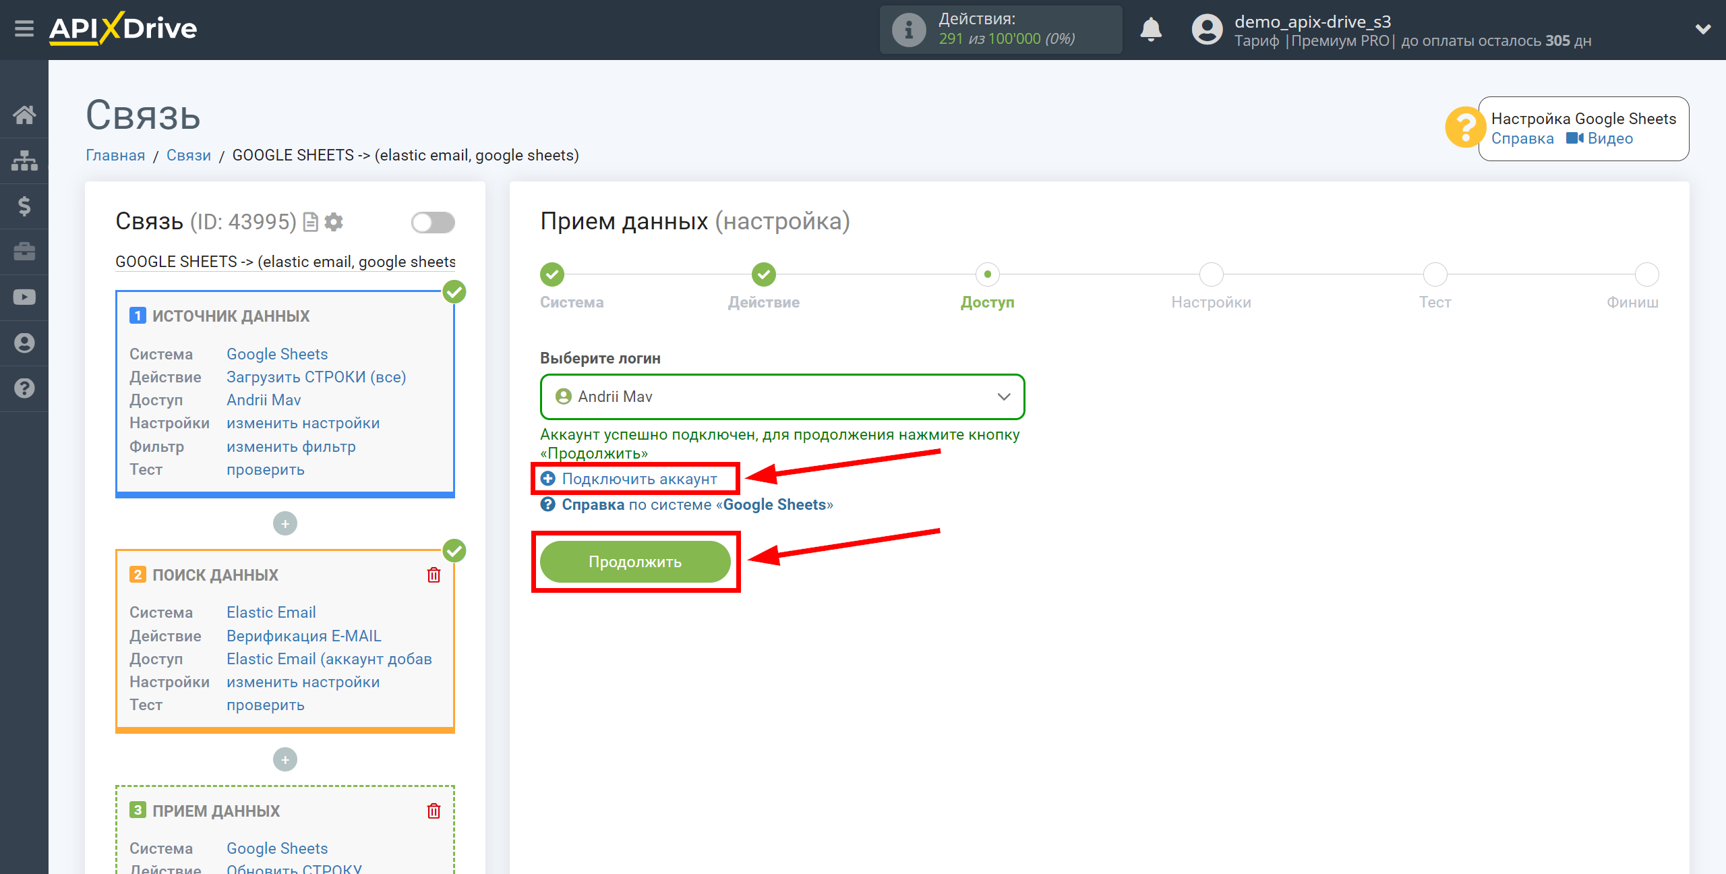1726x874 pixels.
Task: Open the help question sidebar icon
Action: (x=24, y=388)
